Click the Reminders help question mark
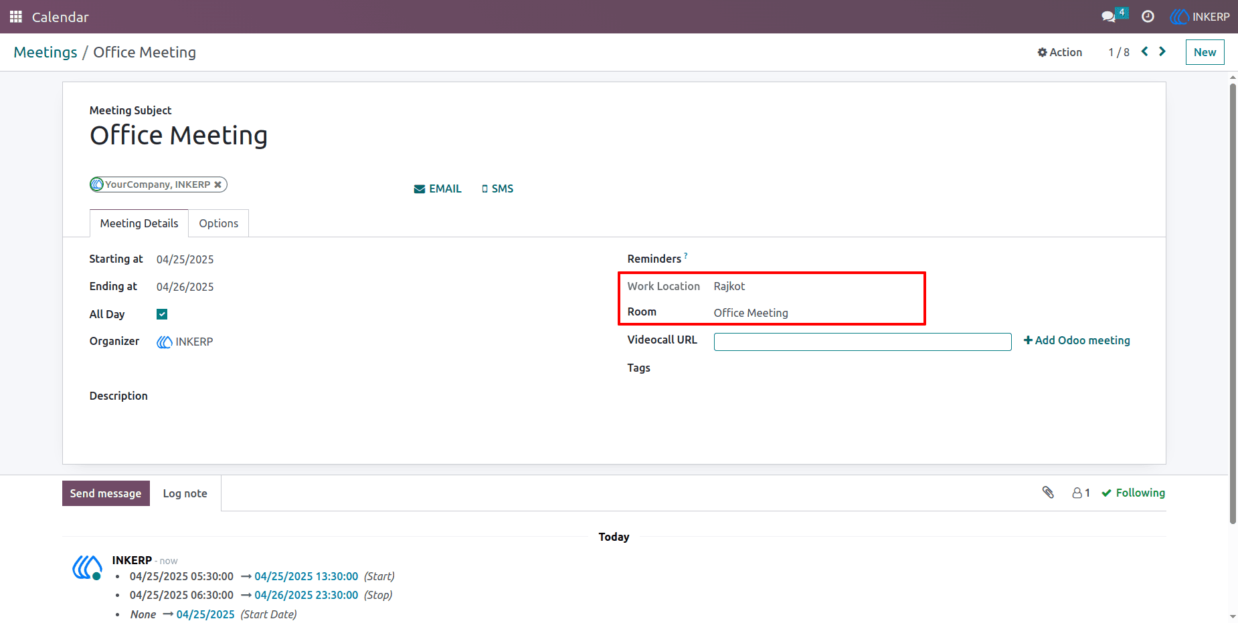 click(x=685, y=255)
